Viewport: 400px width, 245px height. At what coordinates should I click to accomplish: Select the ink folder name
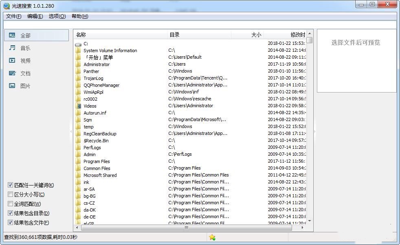(x=86, y=182)
